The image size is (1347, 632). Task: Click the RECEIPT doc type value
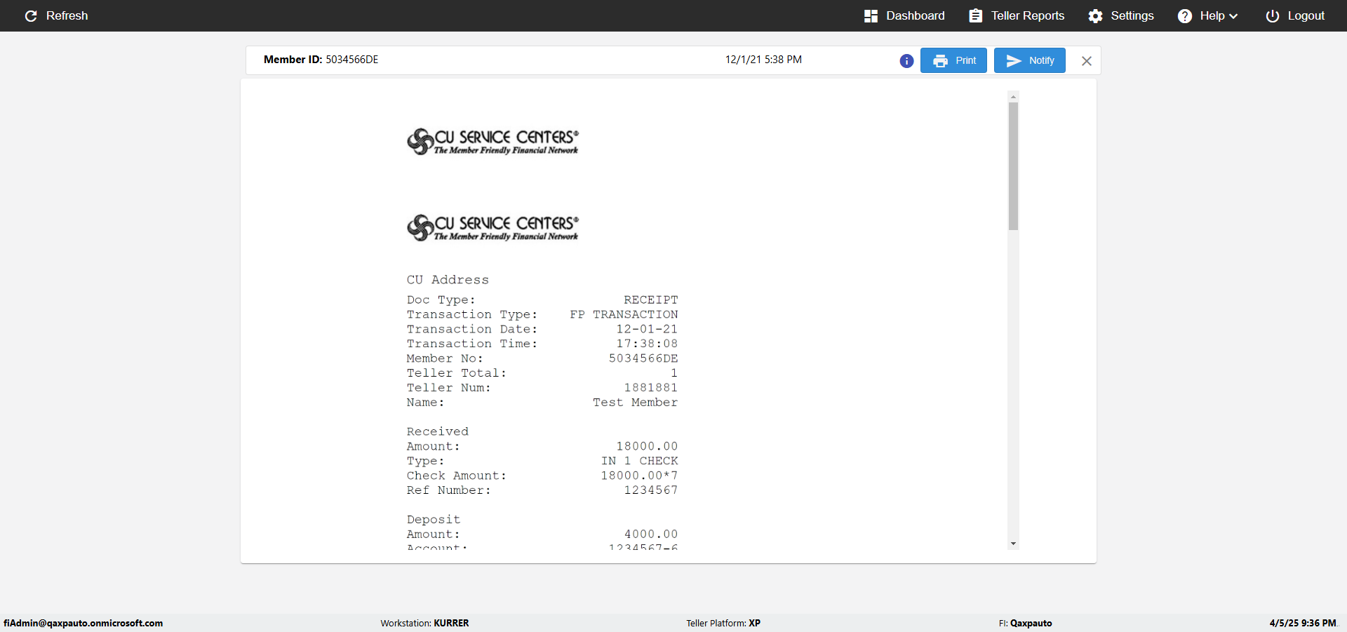650,300
